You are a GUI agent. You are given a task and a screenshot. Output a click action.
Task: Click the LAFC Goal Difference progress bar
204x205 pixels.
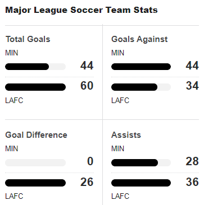[x=35, y=183]
